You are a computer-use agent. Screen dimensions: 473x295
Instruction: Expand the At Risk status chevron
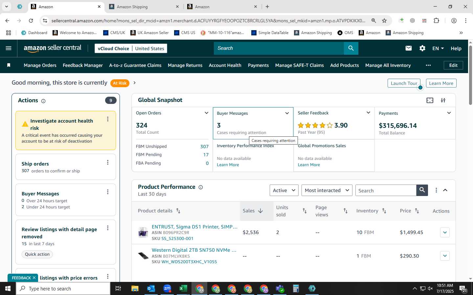(x=134, y=83)
